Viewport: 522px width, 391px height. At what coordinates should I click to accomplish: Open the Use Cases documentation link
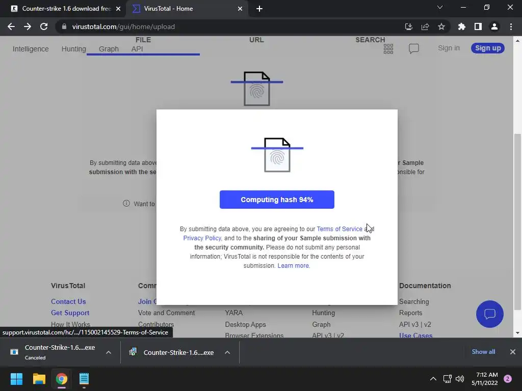coord(415,335)
